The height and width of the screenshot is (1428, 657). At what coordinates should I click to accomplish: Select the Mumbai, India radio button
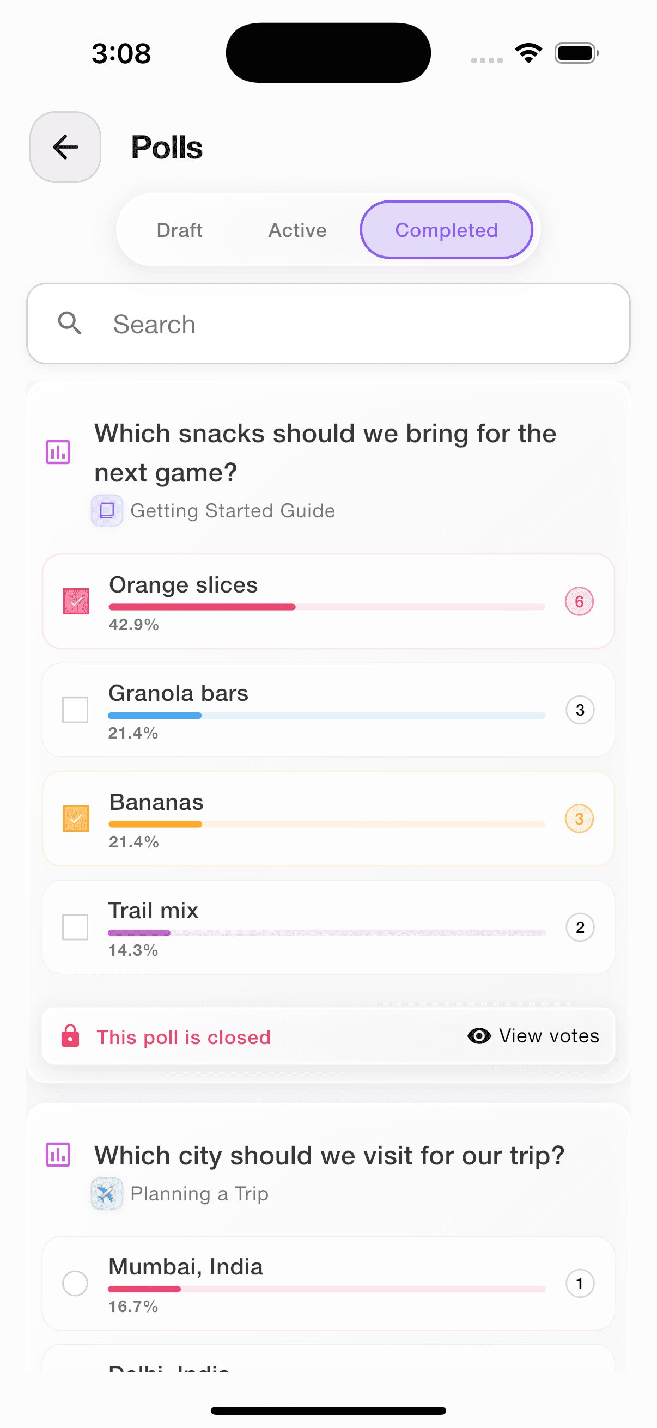tap(75, 1283)
